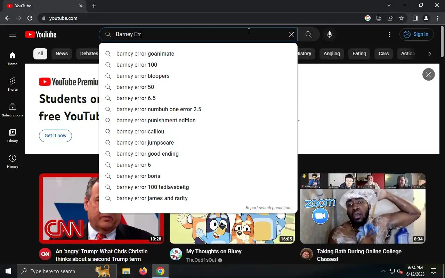Open the CNN channel avatar
Viewport: 445px width, 278px height.
pos(45,254)
